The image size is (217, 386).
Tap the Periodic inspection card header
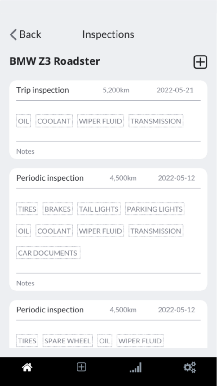50,178
